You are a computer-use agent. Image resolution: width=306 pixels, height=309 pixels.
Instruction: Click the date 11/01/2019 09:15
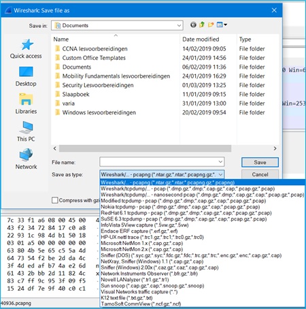[204, 94]
